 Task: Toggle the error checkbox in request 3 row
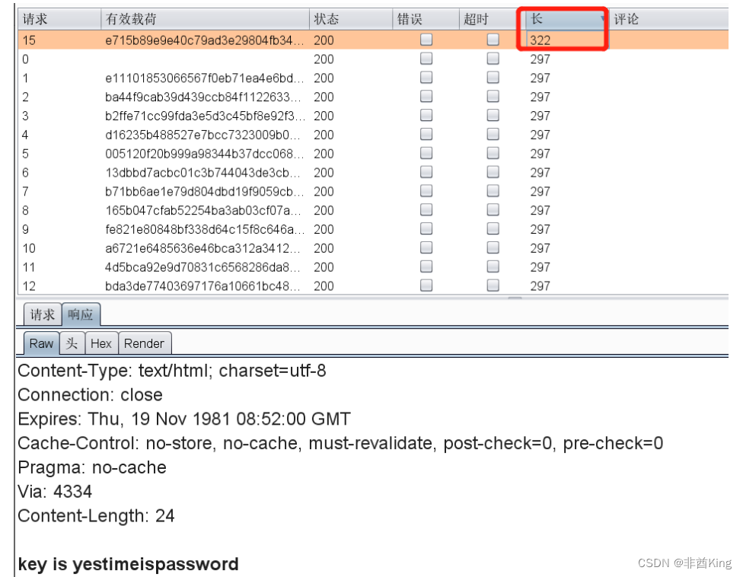click(x=426, y=115)
